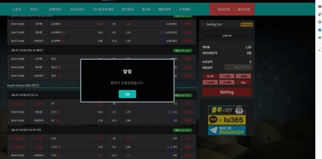Click the big red Betting button
The height and width of the screenshot is (159, 322).
pyautogui.click(x=227, y=92)
